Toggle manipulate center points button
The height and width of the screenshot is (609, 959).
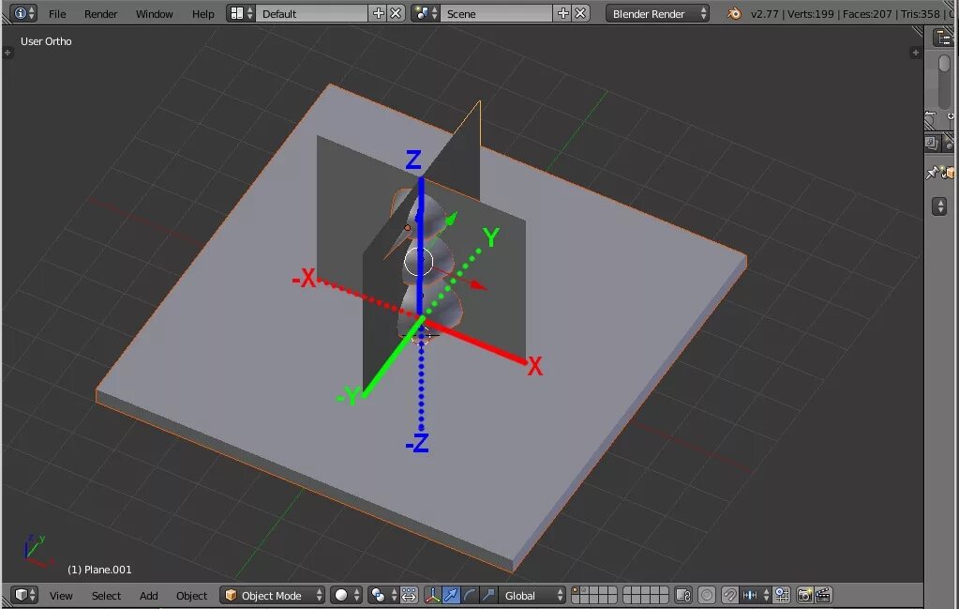click(x=409, y=596)
